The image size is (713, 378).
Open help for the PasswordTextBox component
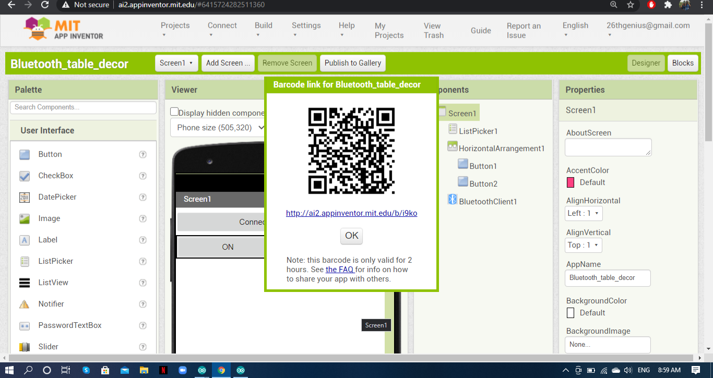tap(142, 325)
